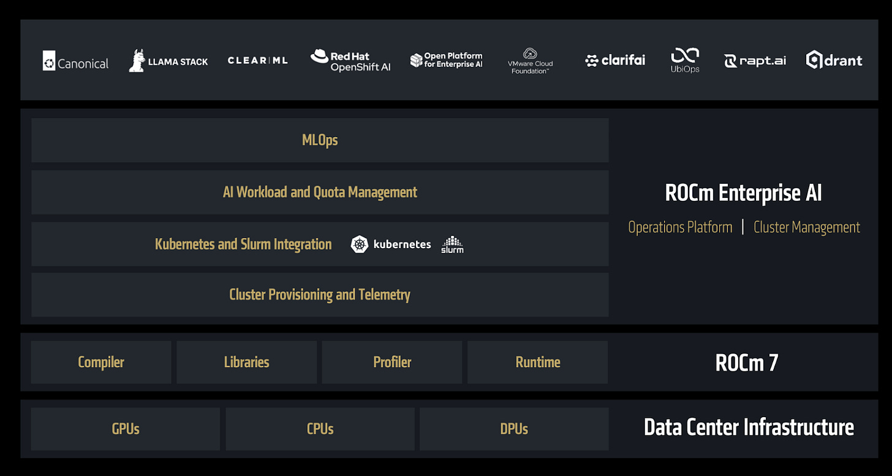Click the ROCm 7 heading

tap(747, 363)
